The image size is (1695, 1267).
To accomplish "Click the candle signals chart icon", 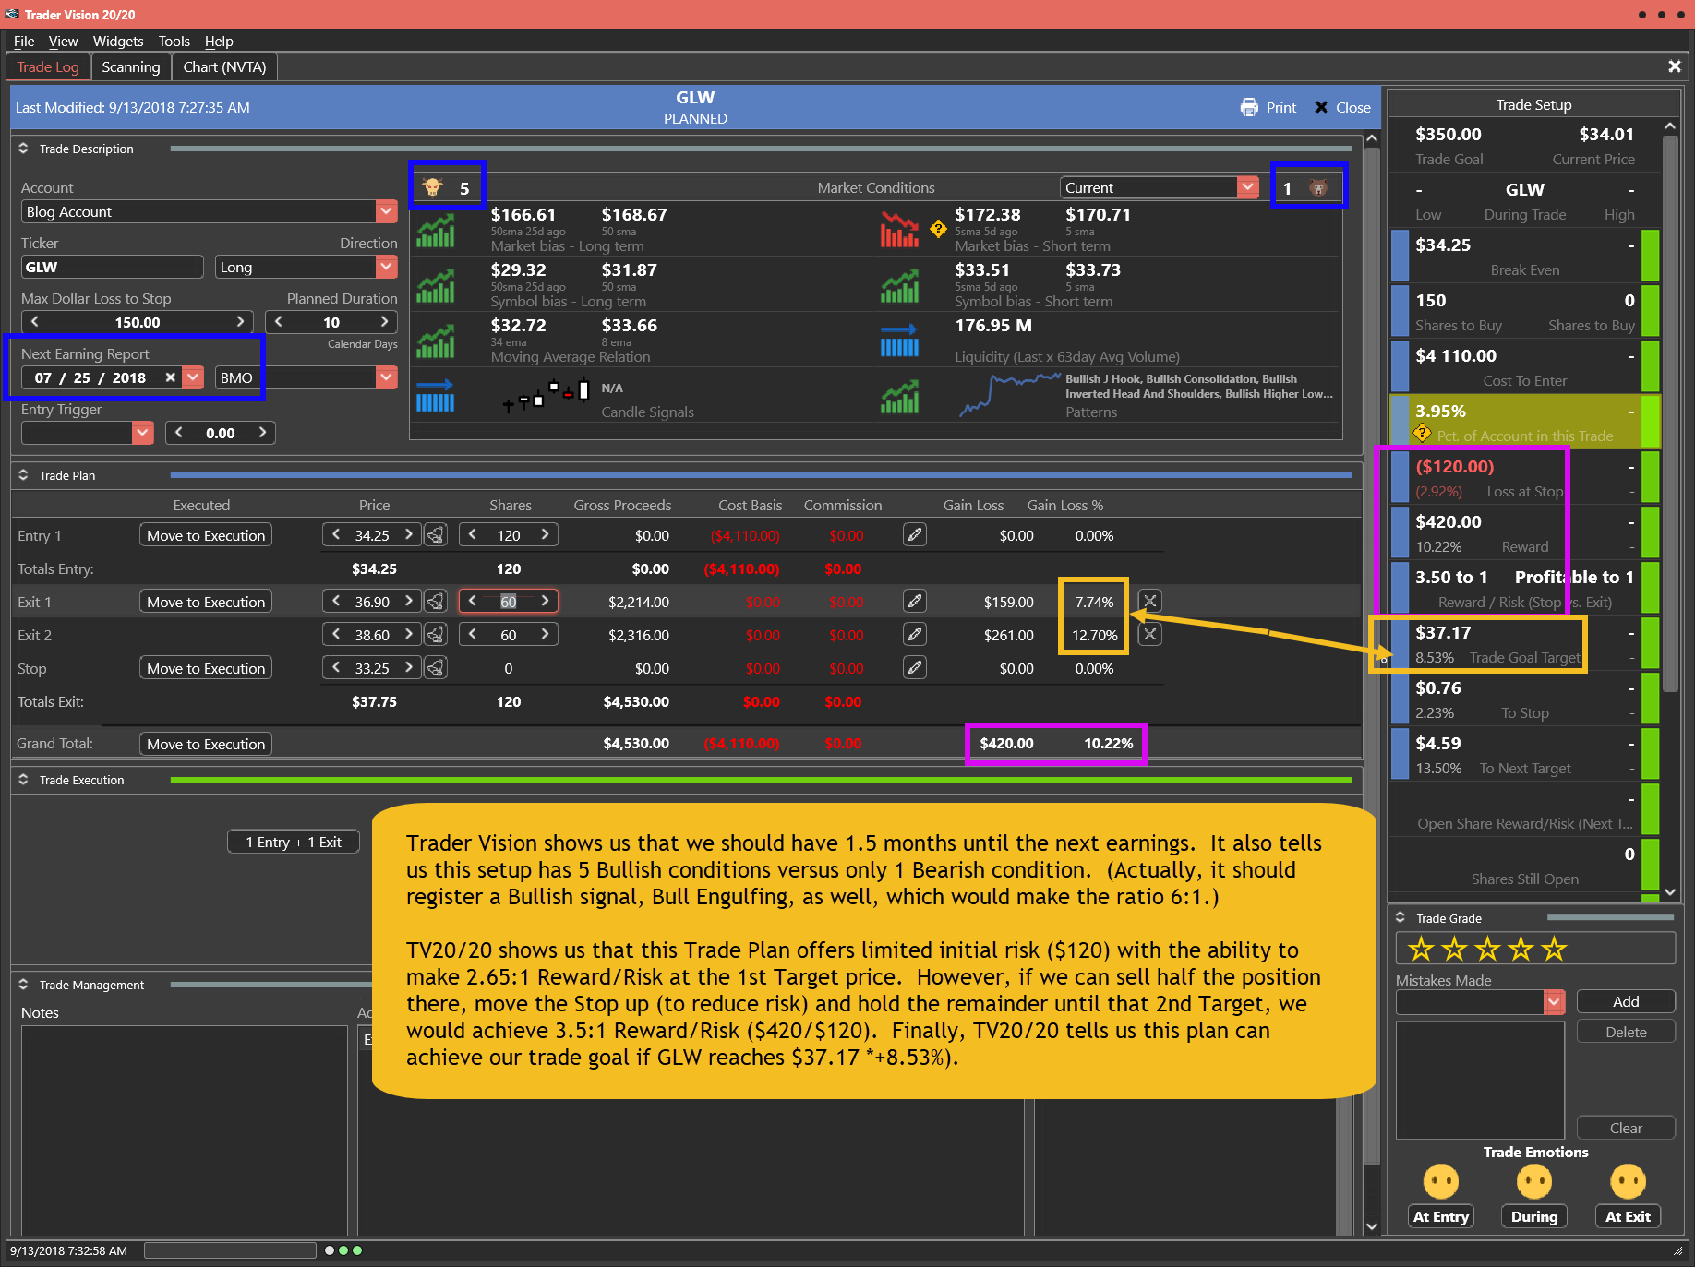I will pos(545,395).
